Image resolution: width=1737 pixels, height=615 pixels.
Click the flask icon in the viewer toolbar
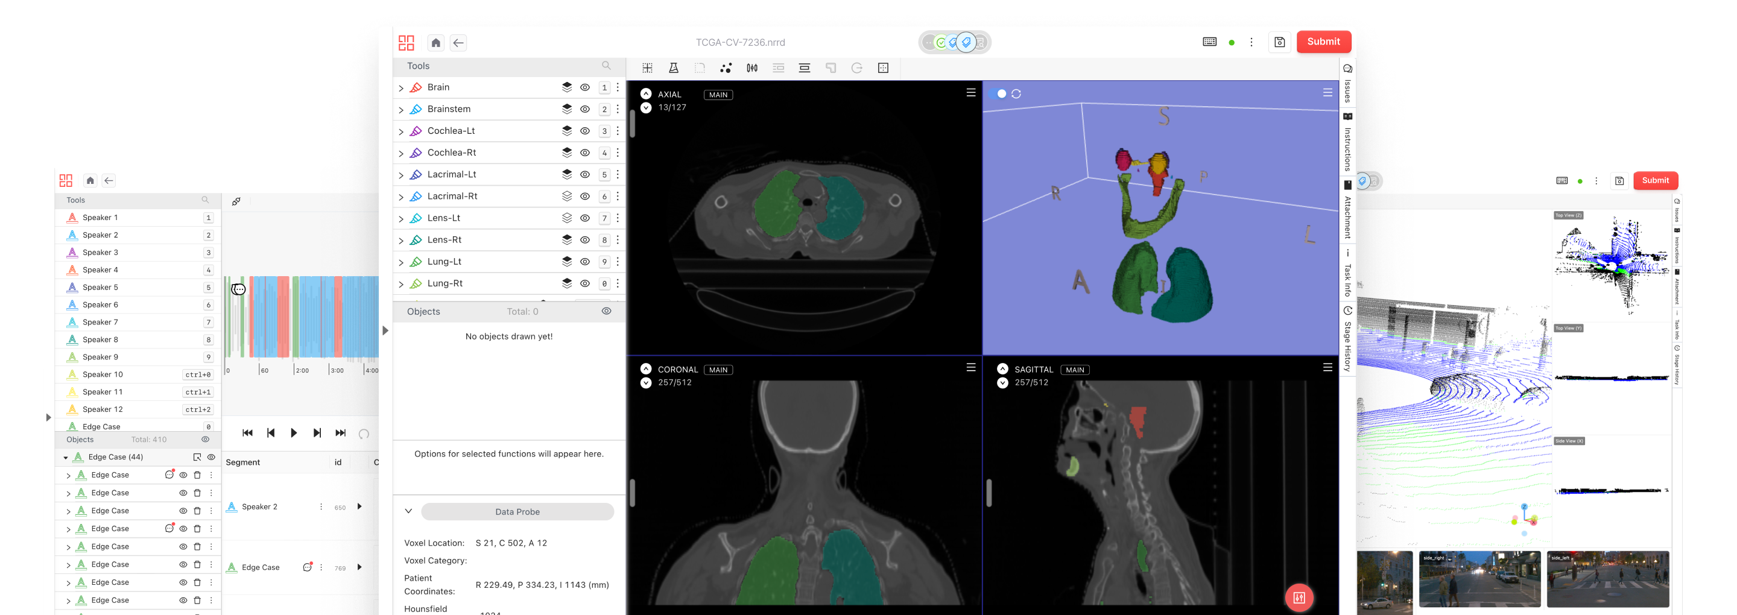[x=673, y=68]
